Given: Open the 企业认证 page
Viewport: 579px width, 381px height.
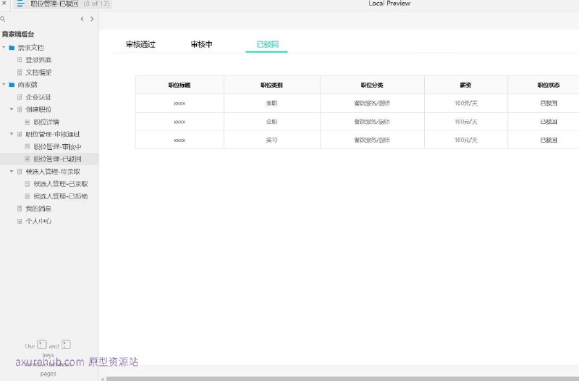Looking at the screenshot, I should point(38,97).
